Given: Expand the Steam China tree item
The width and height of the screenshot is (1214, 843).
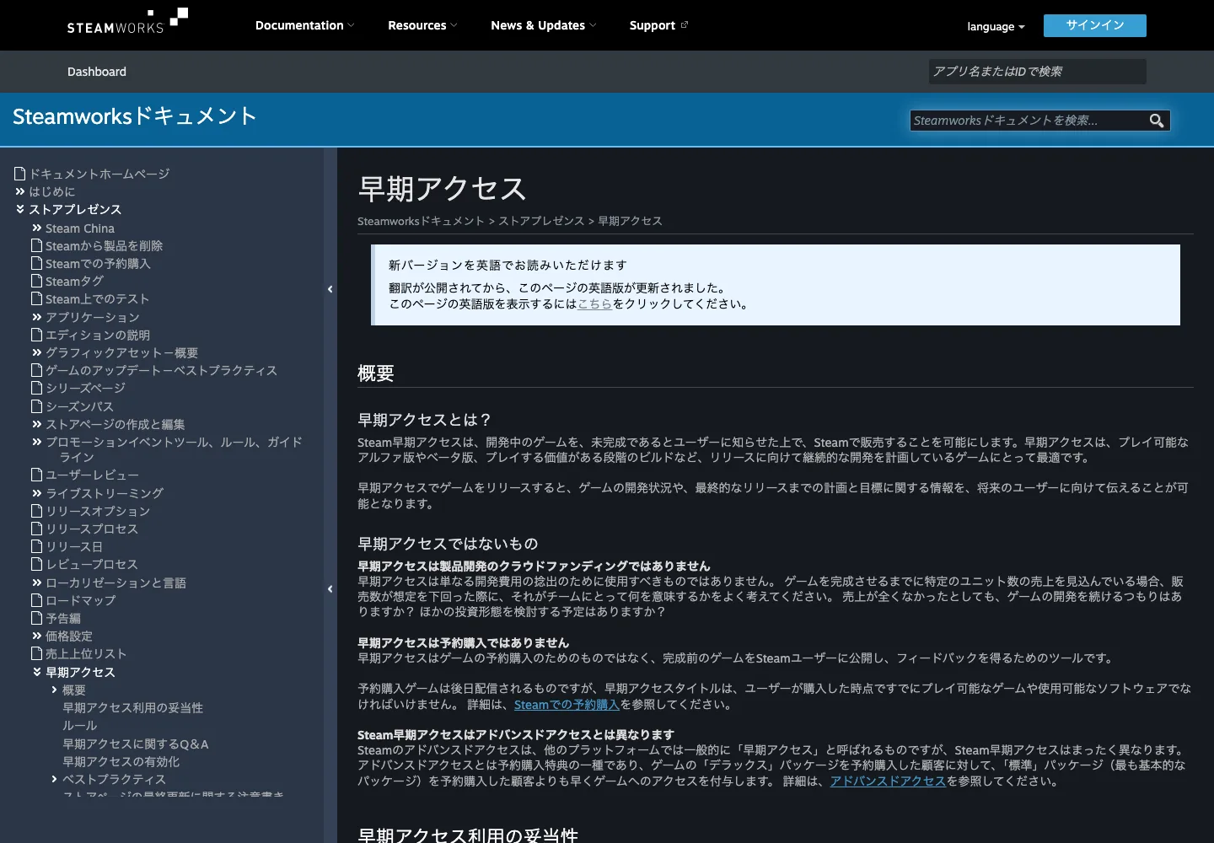Looking at the screenshot, I should tap(37, 228).
